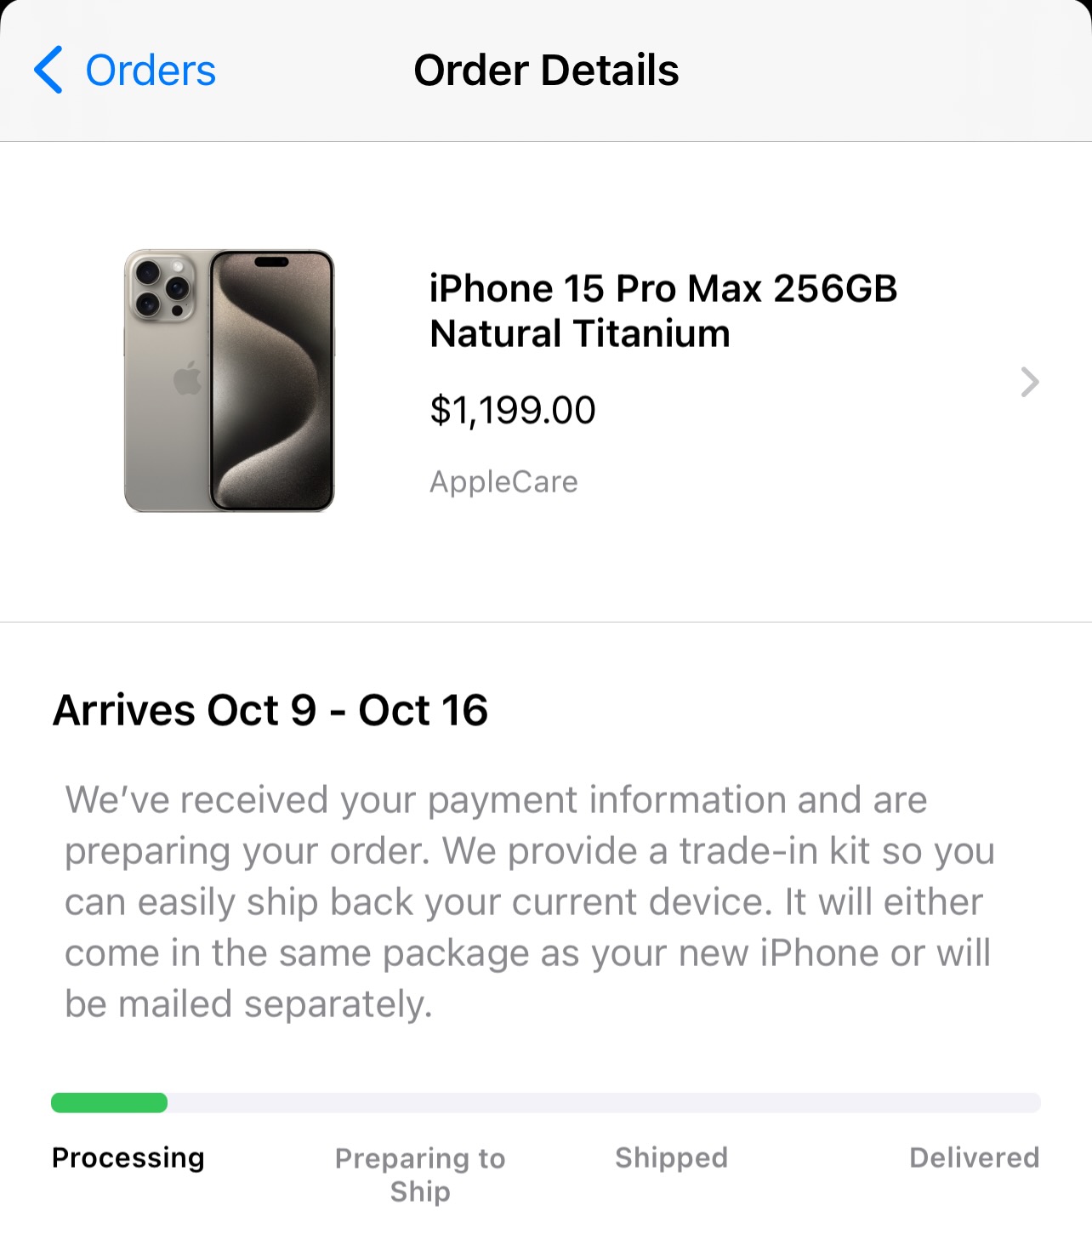Screen dimensions: 1092x1245
Task: Tap the camera lenses on phone image
Action: click(162, 287)
